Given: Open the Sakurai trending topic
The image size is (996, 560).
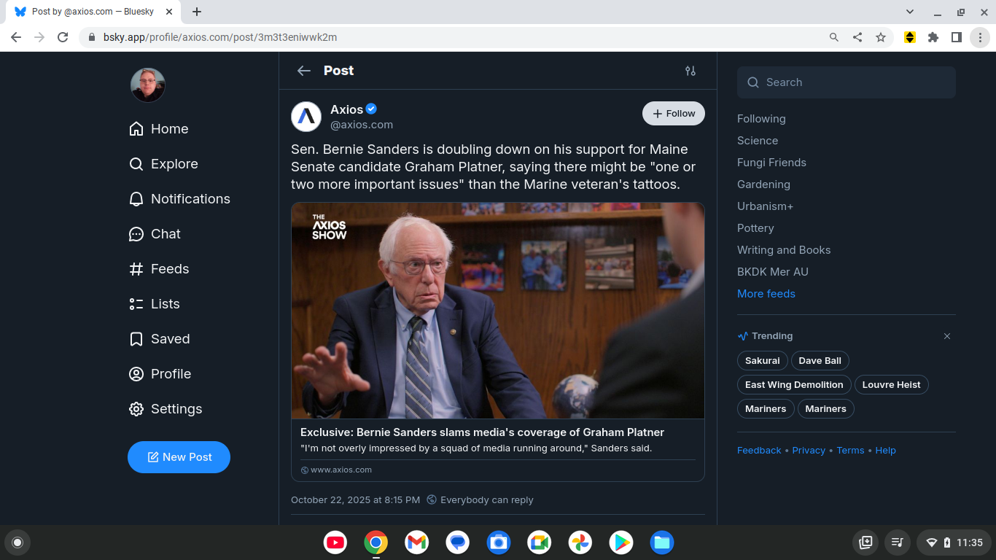Looking at the screenshot, I should point(763,361).
